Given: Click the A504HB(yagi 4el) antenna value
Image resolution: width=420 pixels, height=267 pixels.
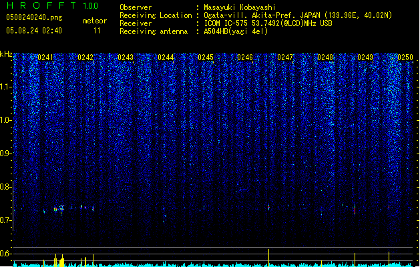Looking at the screenshot, I should (236, 31).
